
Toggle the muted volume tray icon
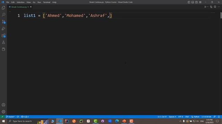pyautogui.click(x=197, y=121)
